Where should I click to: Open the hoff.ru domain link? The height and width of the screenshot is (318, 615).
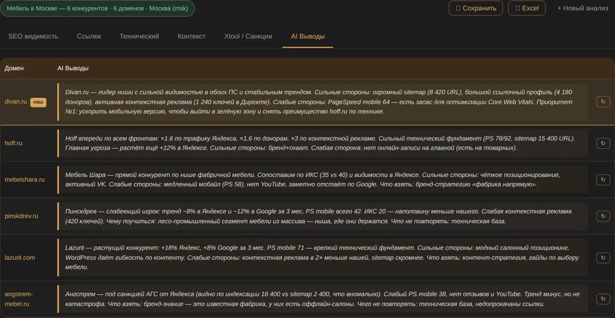coord(14,143)
